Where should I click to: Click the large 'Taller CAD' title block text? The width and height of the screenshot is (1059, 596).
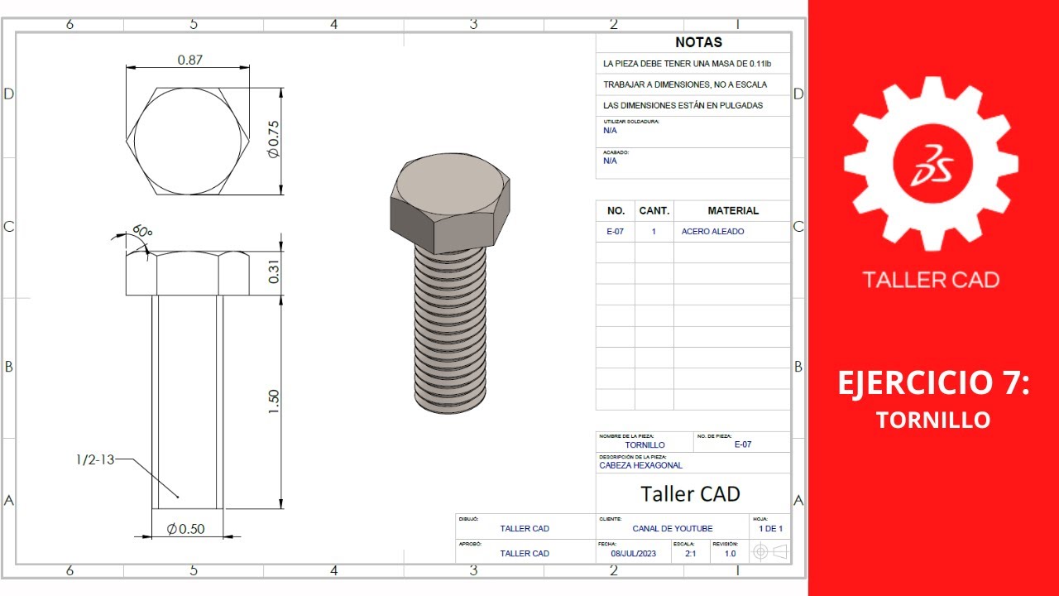[690, 494]
